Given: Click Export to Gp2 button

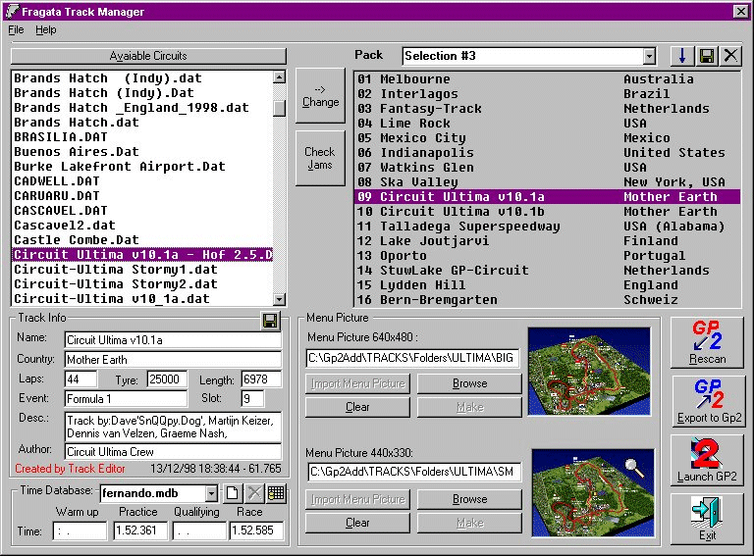Looking at the screenshot, I should (x=707, y=400).
